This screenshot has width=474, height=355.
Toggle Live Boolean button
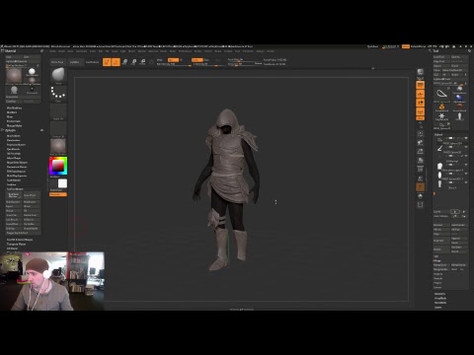93,62
